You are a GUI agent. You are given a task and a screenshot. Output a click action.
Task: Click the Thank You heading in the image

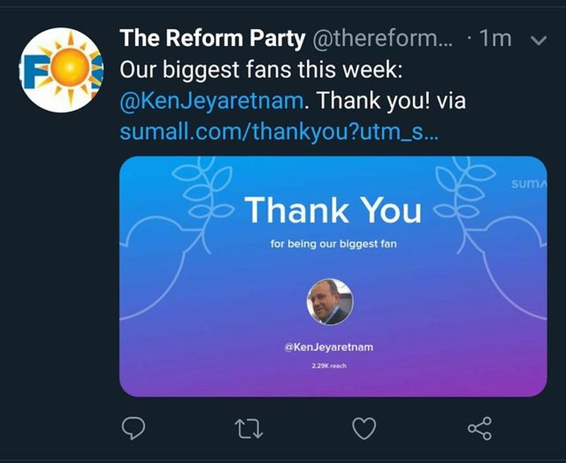(333, 210)
